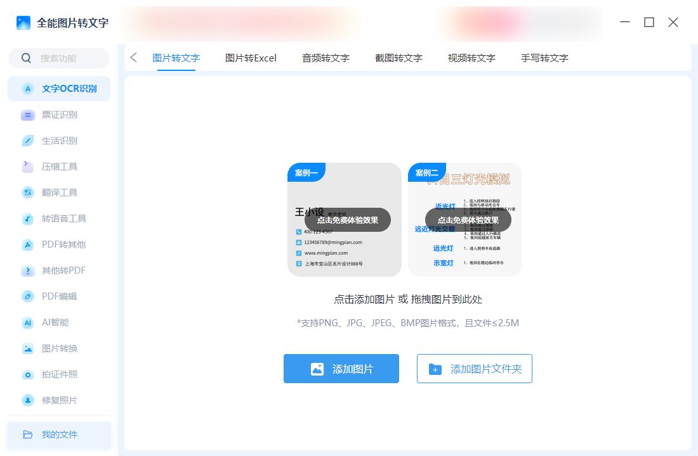Collapse the tab bar with the left chevron
Viewport: 698px width, 456px height.
tap(133, 58)
